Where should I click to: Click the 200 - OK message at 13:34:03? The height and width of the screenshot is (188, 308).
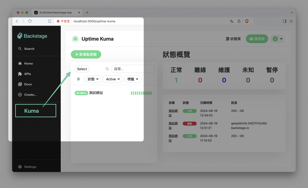tap(238, 111)
